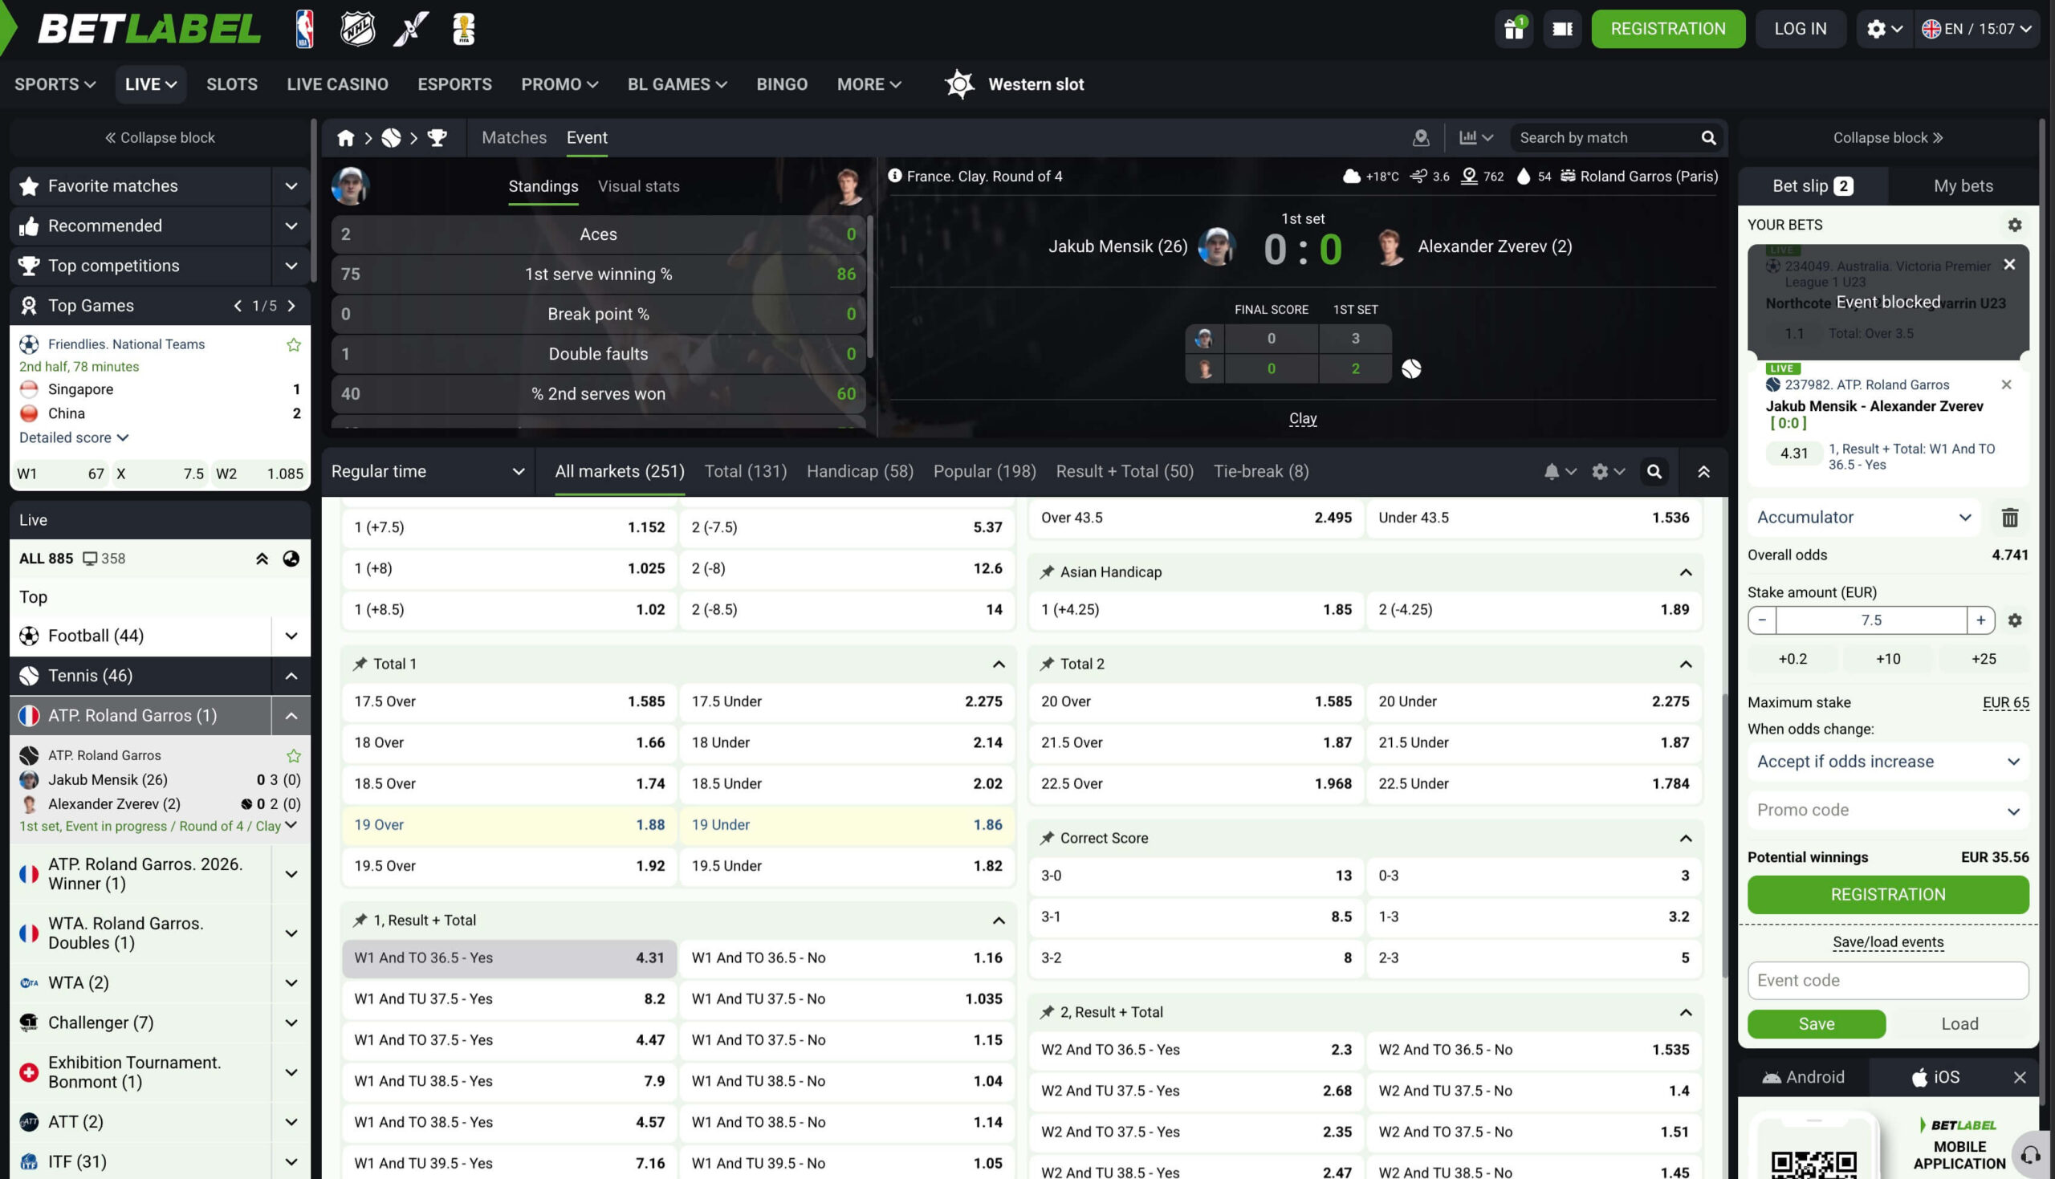This screenshot has height=1179, width=2055.
Task: Go to home breadcrumb icon
Action: point(346,138)
